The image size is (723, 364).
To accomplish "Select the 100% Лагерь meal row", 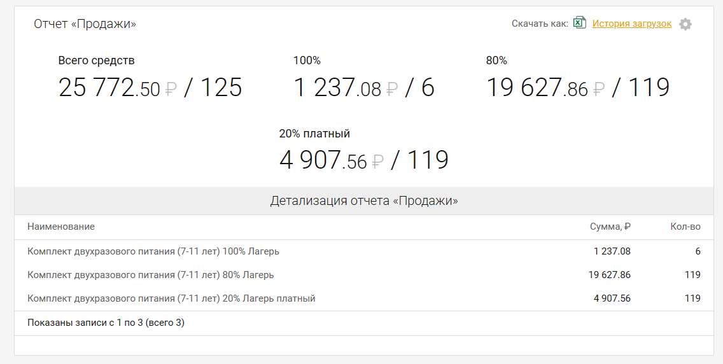I will click(153, 251).
